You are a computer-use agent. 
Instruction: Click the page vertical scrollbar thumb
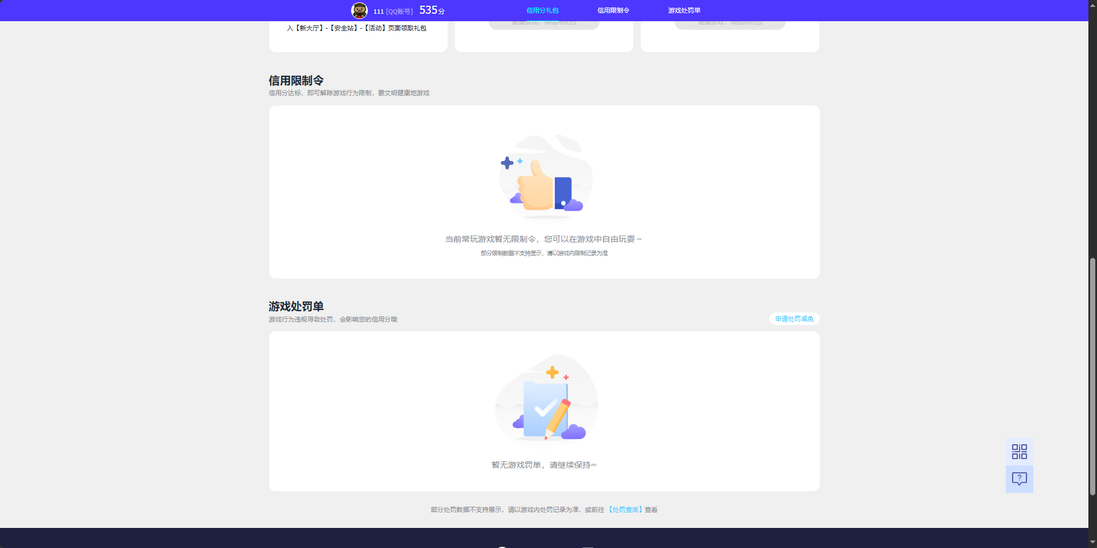coord(1092,377)
